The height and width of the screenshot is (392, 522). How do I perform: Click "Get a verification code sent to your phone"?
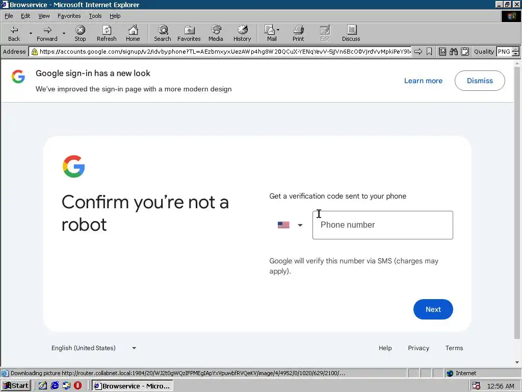(x=337, y=196)
